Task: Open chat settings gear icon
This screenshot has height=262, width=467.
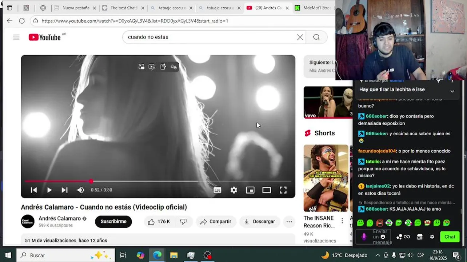Action: coord(432,237)
